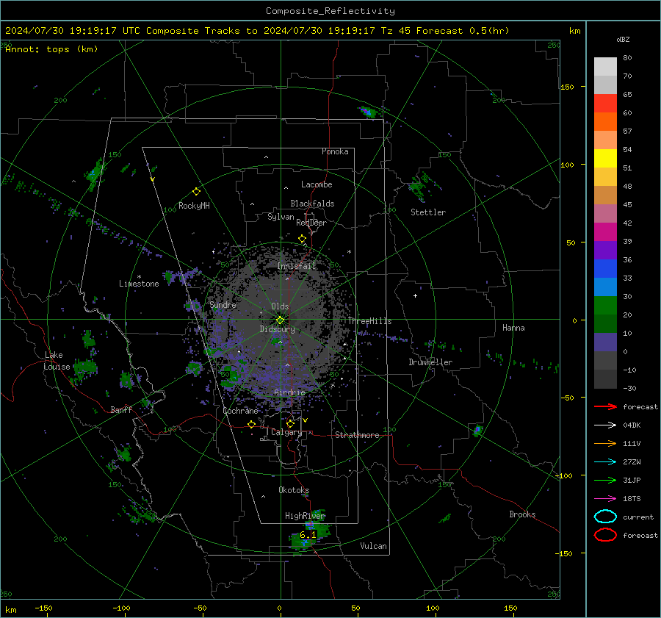Pick the light gray 70-80 dBZ swatch
The image size is (661, 618).
[605, 67]
